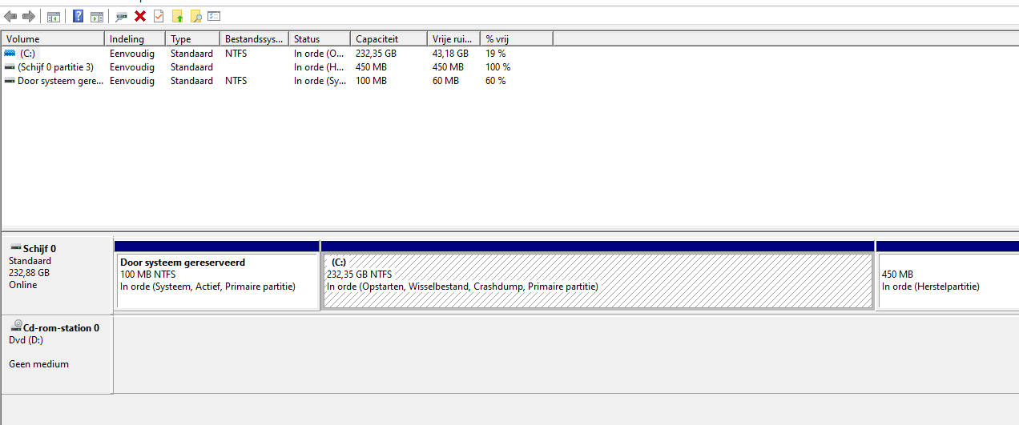Select the (C:) drive icon in volume list
This screenshot has width=1019, height=425.
[10, 54]
